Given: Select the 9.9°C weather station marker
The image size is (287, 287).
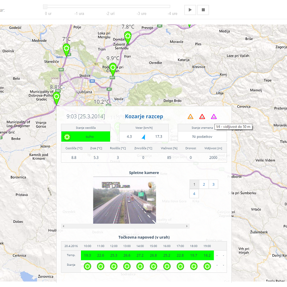Looking at the screenshot, I should pyautogui.click(x=113, y=69).
